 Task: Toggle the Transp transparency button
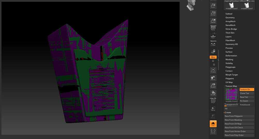tap(213, 109)
